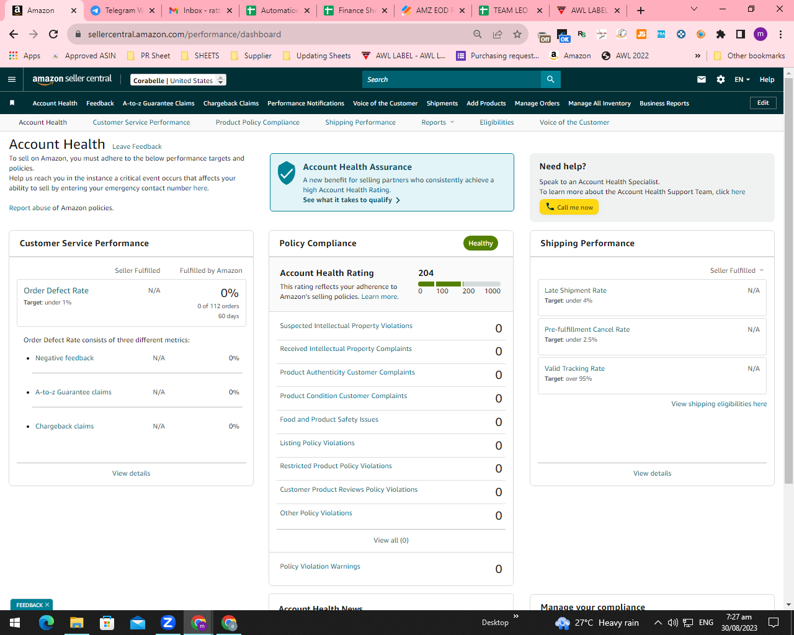
Task: Switch to the Finance Sheet browser tab
Action: click(x=355, y=11)
